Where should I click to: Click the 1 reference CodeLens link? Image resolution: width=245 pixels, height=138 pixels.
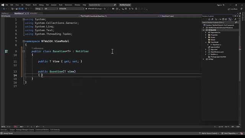pyautogui.click(x=38, y=48)
